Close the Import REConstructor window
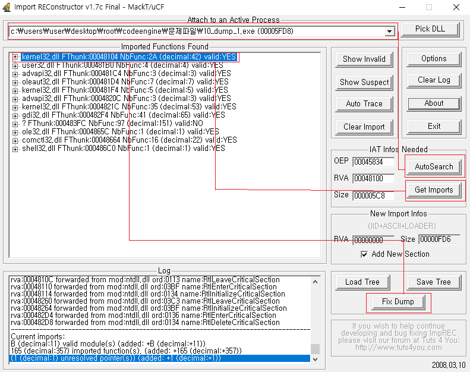The image size is (470, 372). tap(456, 7)
